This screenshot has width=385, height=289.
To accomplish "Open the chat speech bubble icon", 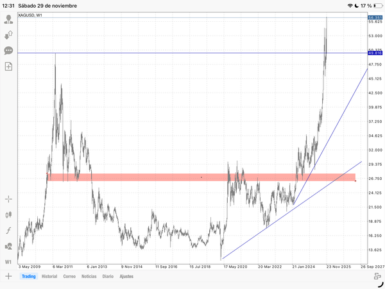I will pyautogui.click(x=8, y=51).
